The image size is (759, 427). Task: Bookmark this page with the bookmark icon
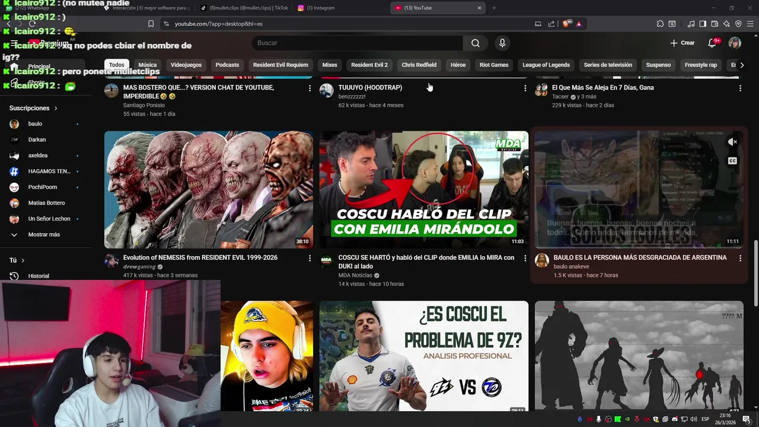(151, 24)
